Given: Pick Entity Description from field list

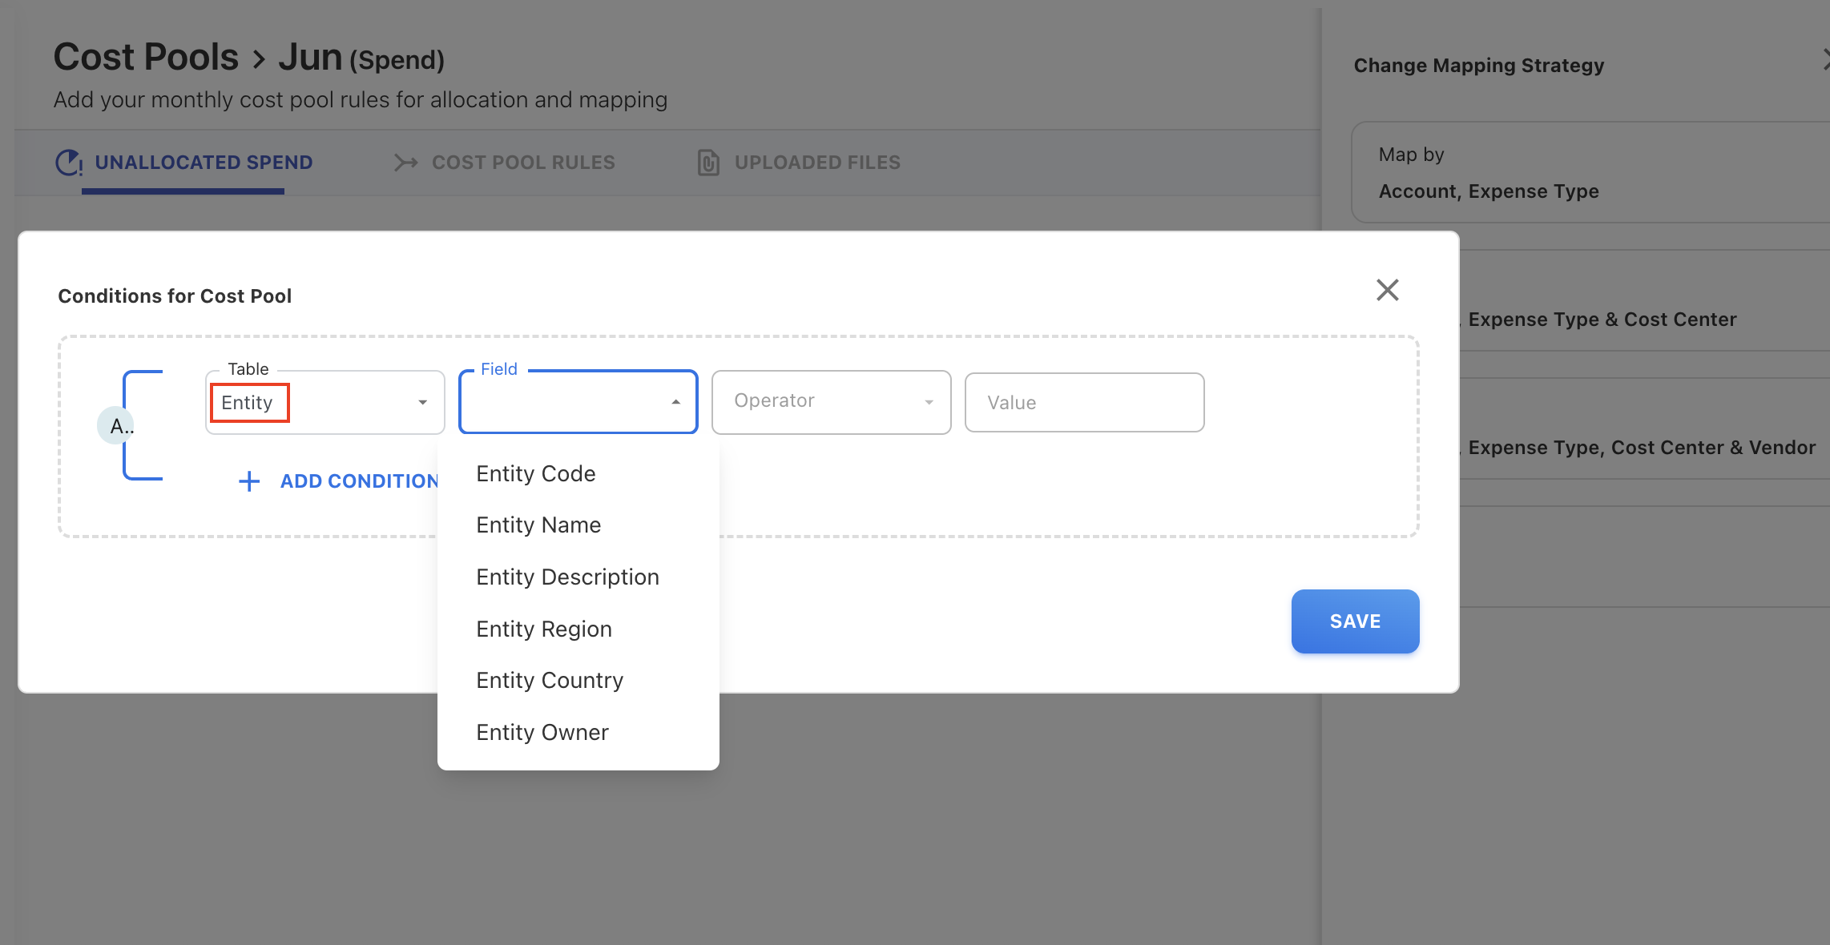Looking at the screenshot, I should [x=567, y=577].
